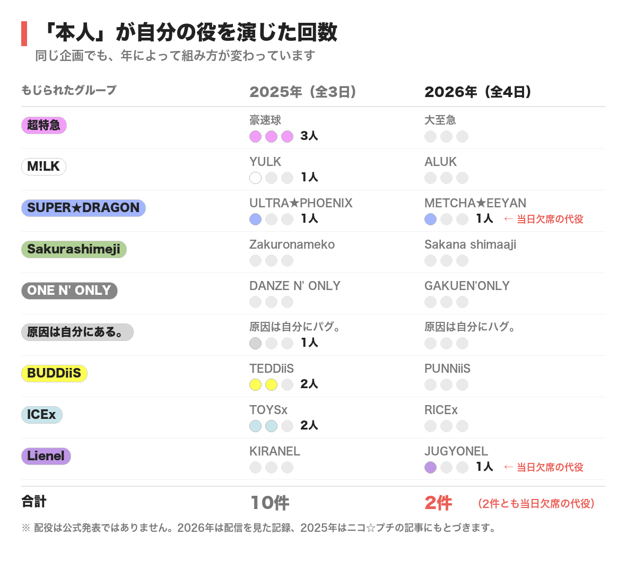Click the 3人 count in 豪速球 row
This screenshot has height=561, width=626.
click(x=309, y=136)
